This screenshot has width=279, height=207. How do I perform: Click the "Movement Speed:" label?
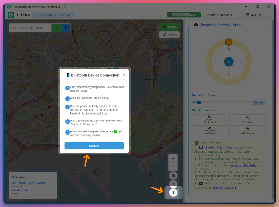(205, 96)
